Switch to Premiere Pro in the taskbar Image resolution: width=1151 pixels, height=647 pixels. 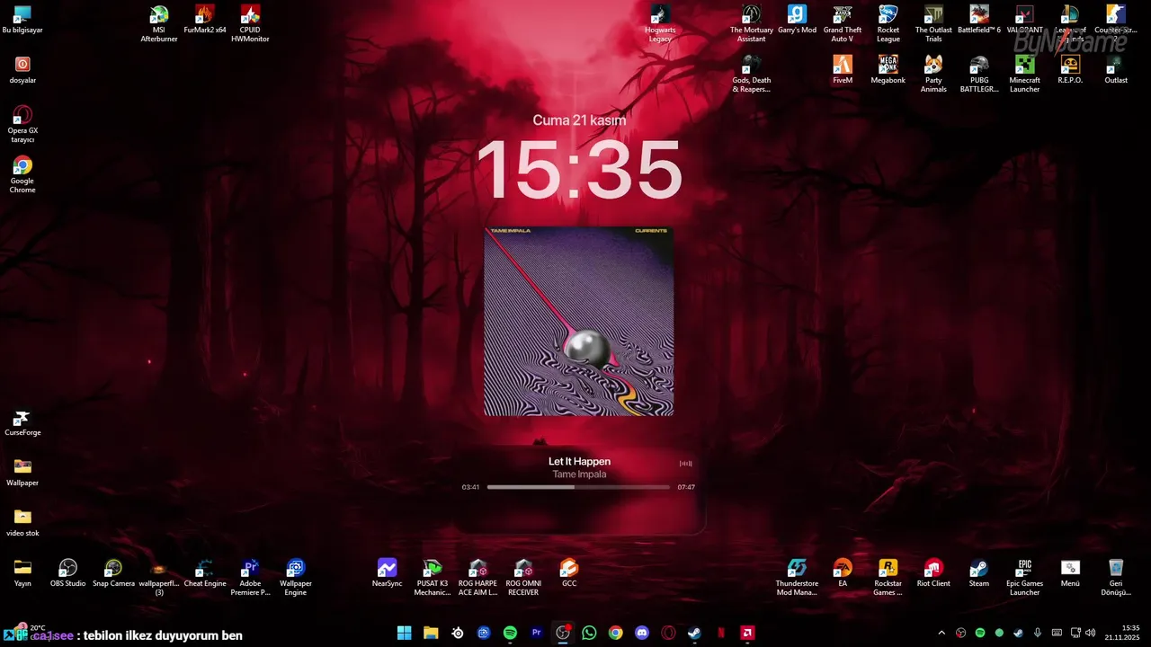pos(537,633)
